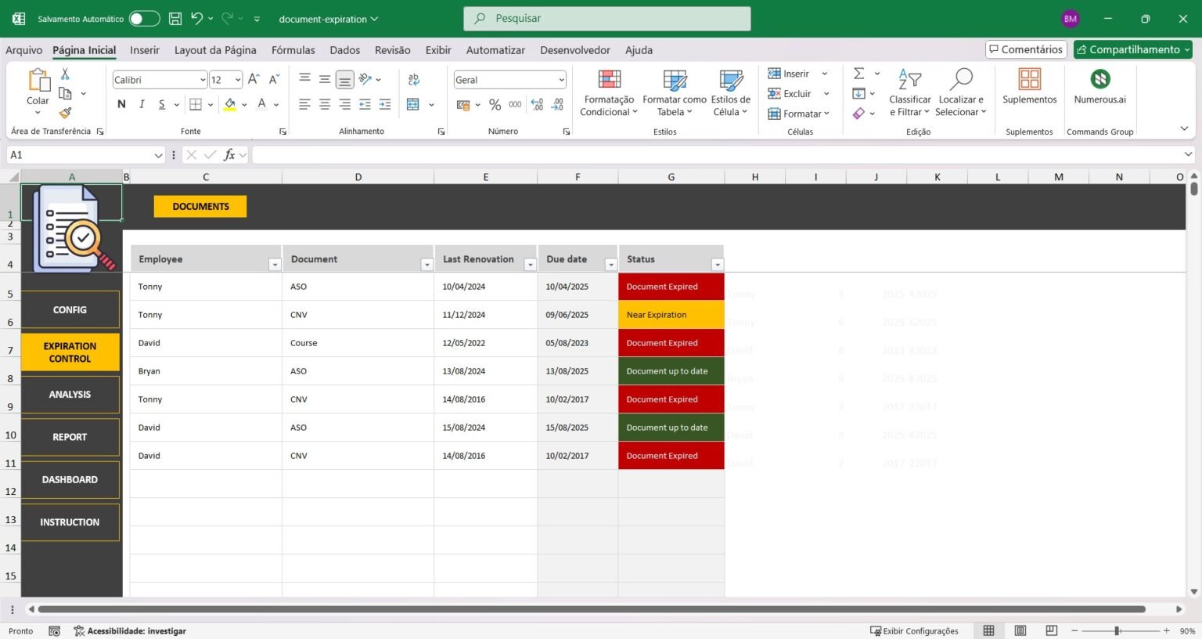1202x639 pixels.
Task: Apply percentage format with the % icon
Action: 494,103
